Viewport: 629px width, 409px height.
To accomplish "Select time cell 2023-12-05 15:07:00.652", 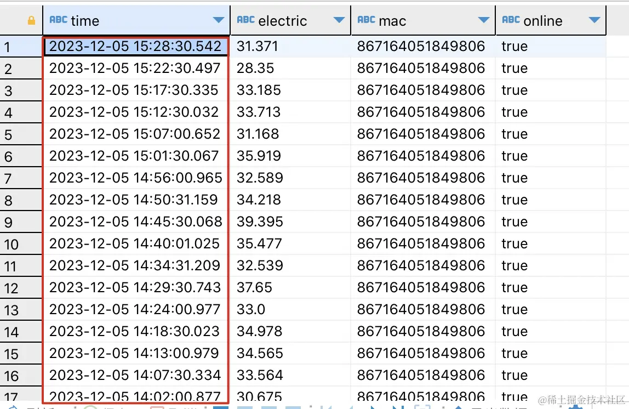I will point(135,134).
